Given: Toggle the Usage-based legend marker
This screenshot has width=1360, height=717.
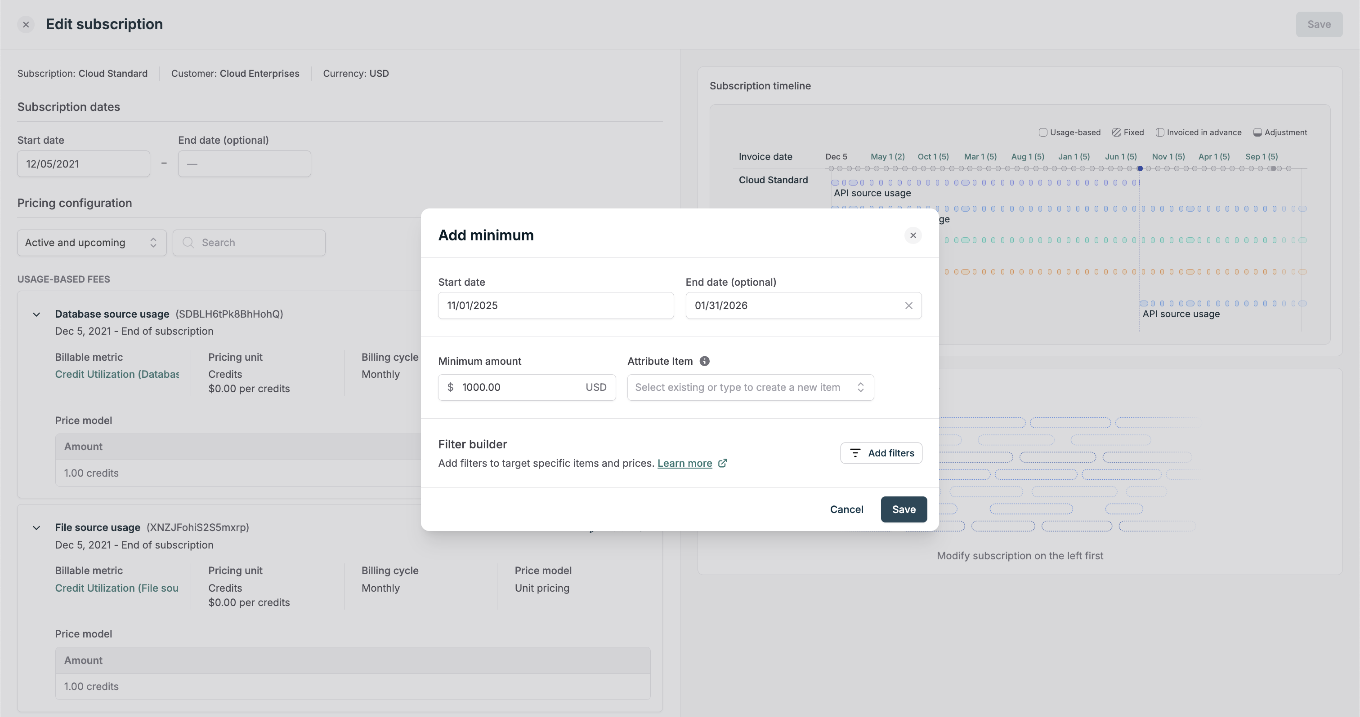Looking at the screenshot, I should point(1042,133).
